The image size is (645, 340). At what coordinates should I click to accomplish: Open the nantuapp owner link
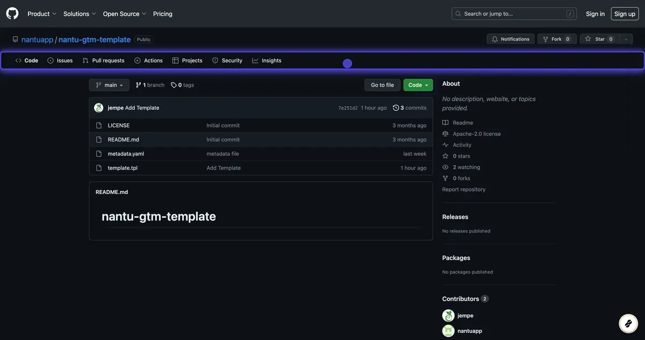coord(37,40)
